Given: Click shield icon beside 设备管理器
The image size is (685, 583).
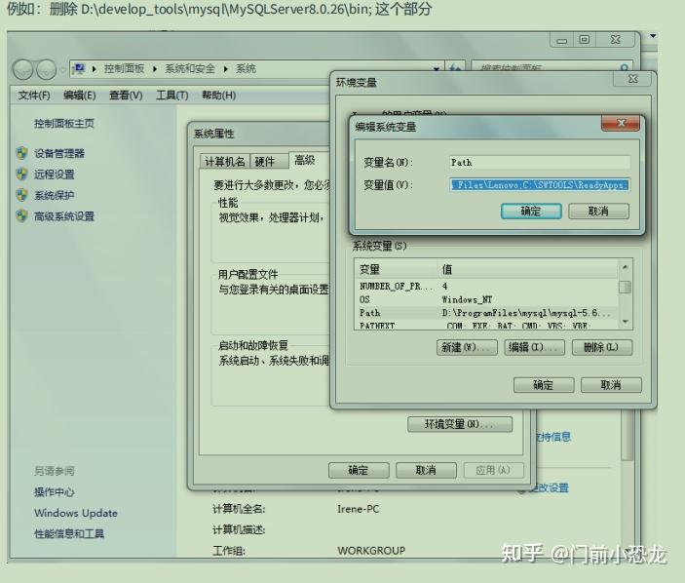Looking at the screenshot, I should point(21,153).
